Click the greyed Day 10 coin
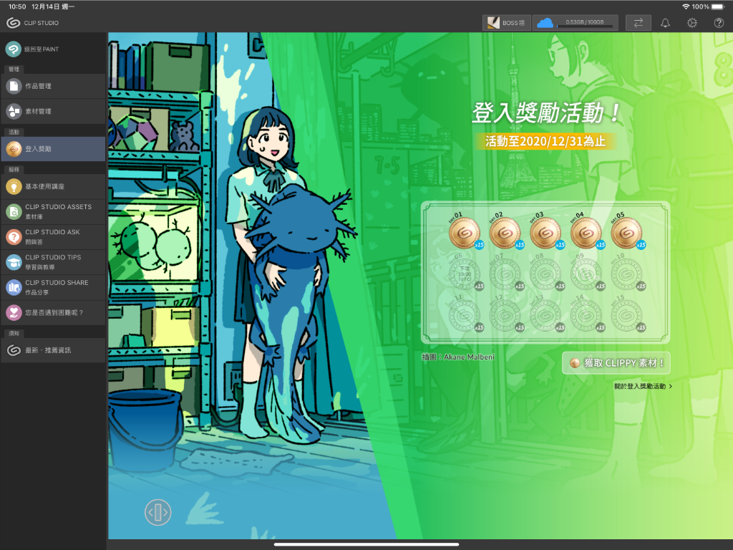Viewport: 733px width, 550px height. (x=627, y=274)
